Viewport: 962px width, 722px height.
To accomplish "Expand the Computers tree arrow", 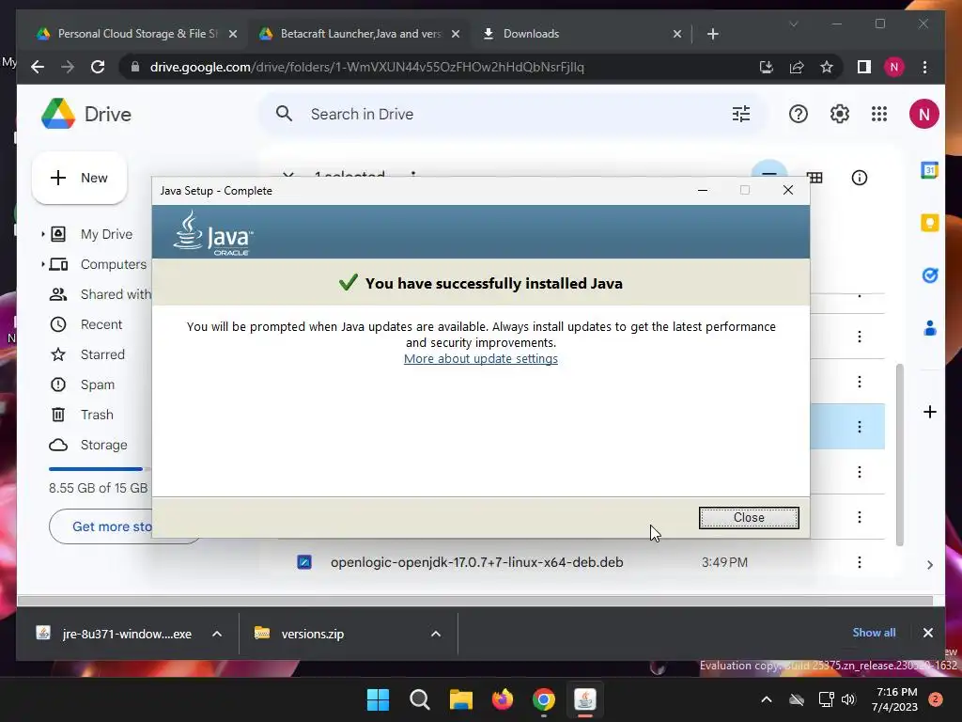I will 42,264.
